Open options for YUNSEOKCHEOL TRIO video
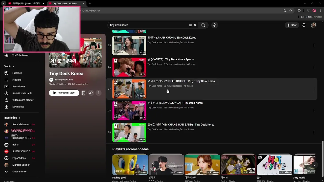Viewport: 324px width, 182px height. click(314, 89)
